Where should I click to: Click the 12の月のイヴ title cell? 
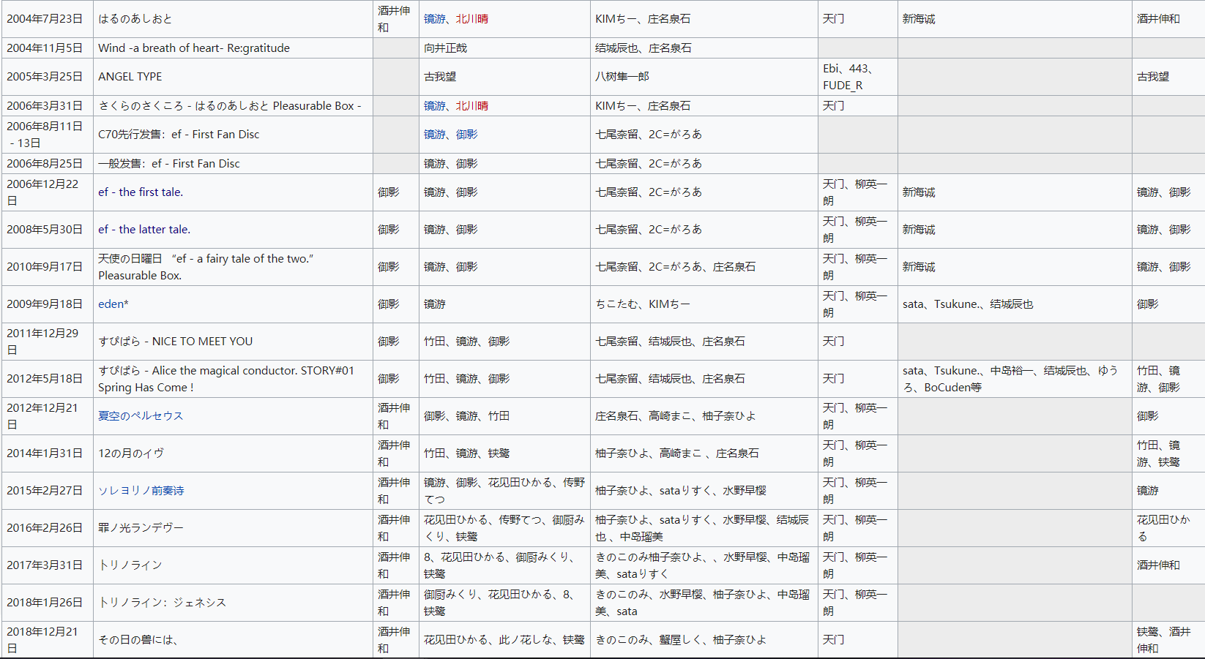[x=131, y=453]
